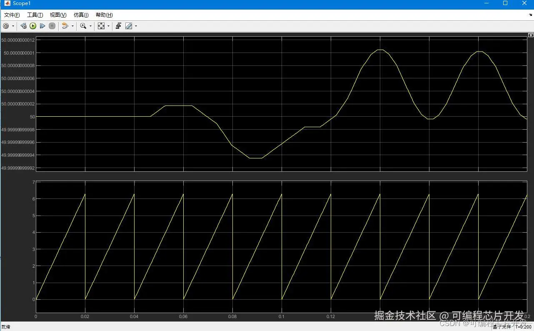
Task: Click the highlight Simulink block icon
Action: (x=118, y=26)
